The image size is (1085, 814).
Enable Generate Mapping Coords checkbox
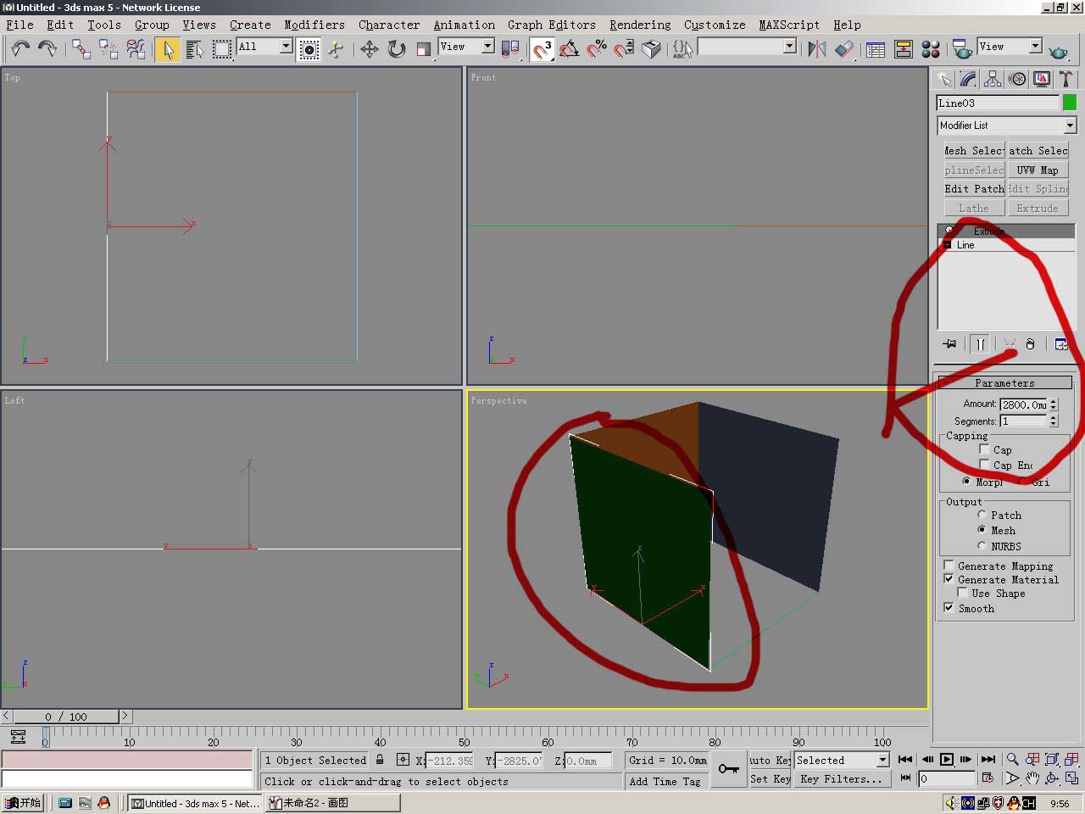[949, 566]
